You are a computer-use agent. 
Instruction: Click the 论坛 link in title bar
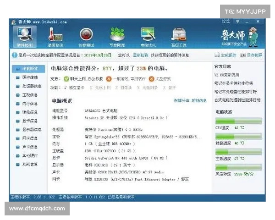[226, 22]
